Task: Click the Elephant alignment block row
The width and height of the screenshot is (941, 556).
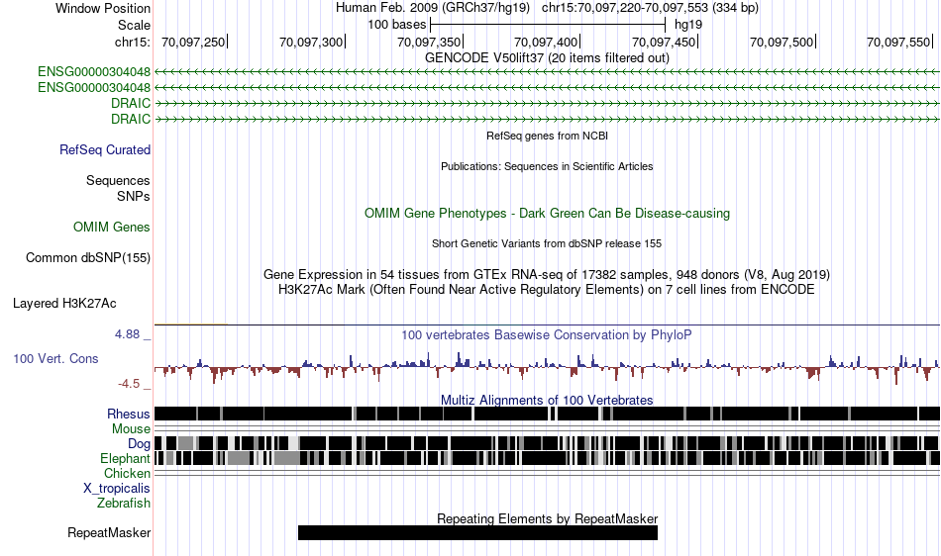Action: pyautogui.click(x=547, y=458)
